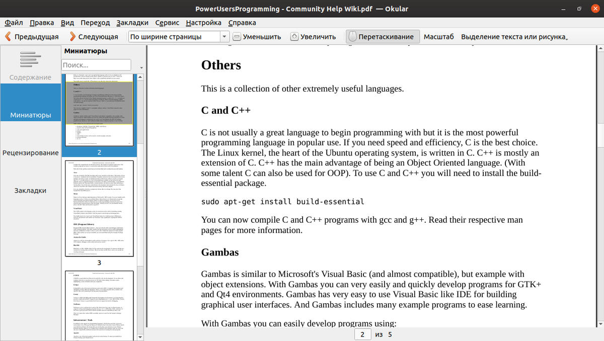Toggle the Перетаскивание browse mode
This screenshot has height=341, width=604.
(383, 37)
